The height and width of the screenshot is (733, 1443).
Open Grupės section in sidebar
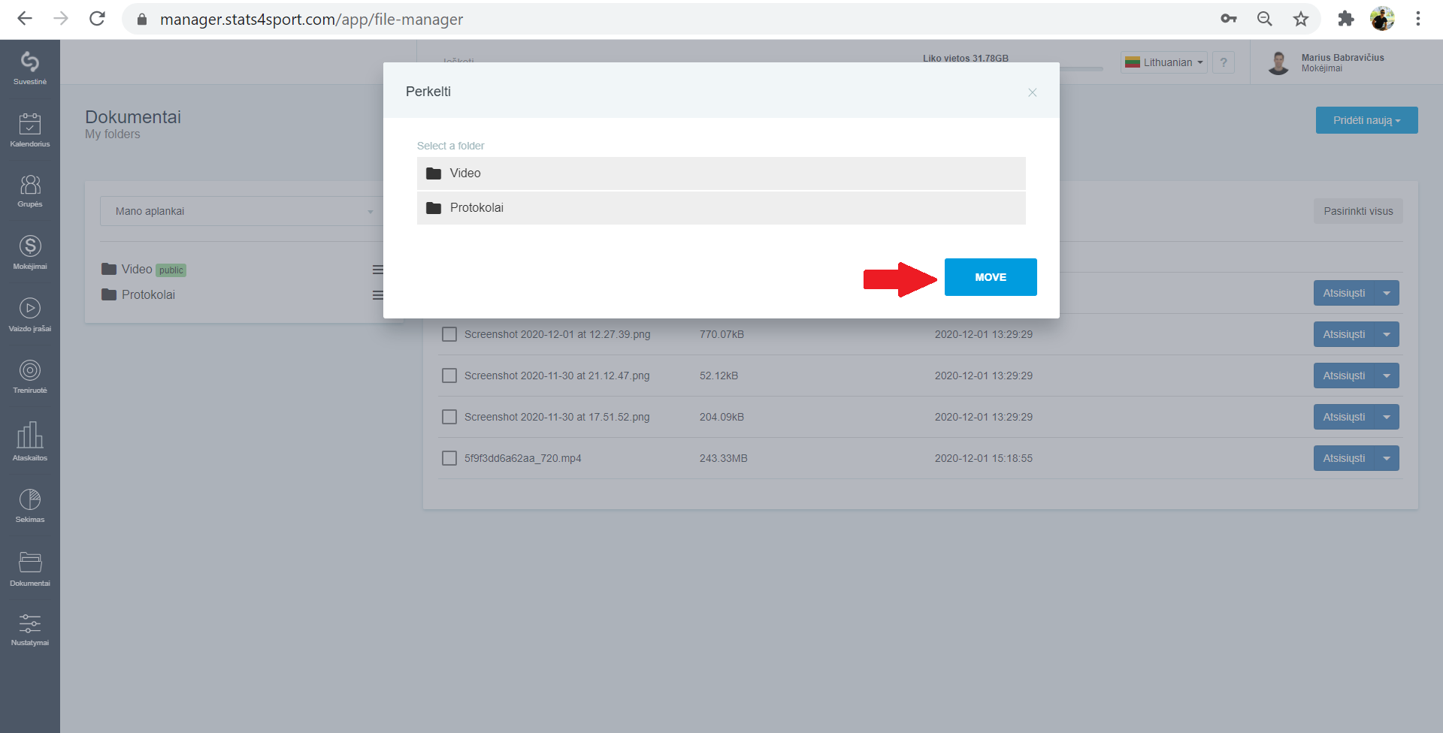(30, 191)
